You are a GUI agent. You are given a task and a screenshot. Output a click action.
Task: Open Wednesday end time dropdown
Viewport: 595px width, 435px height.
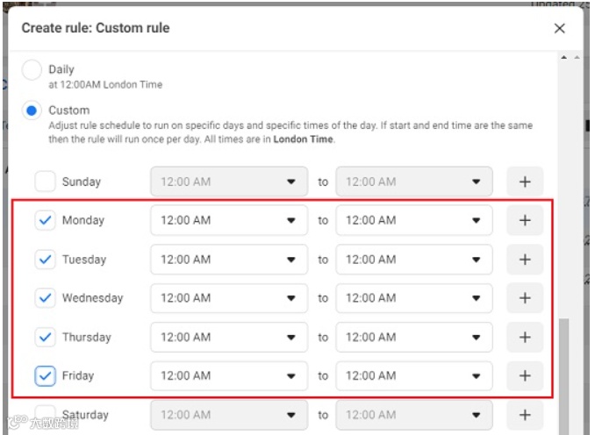pos(413,298)
